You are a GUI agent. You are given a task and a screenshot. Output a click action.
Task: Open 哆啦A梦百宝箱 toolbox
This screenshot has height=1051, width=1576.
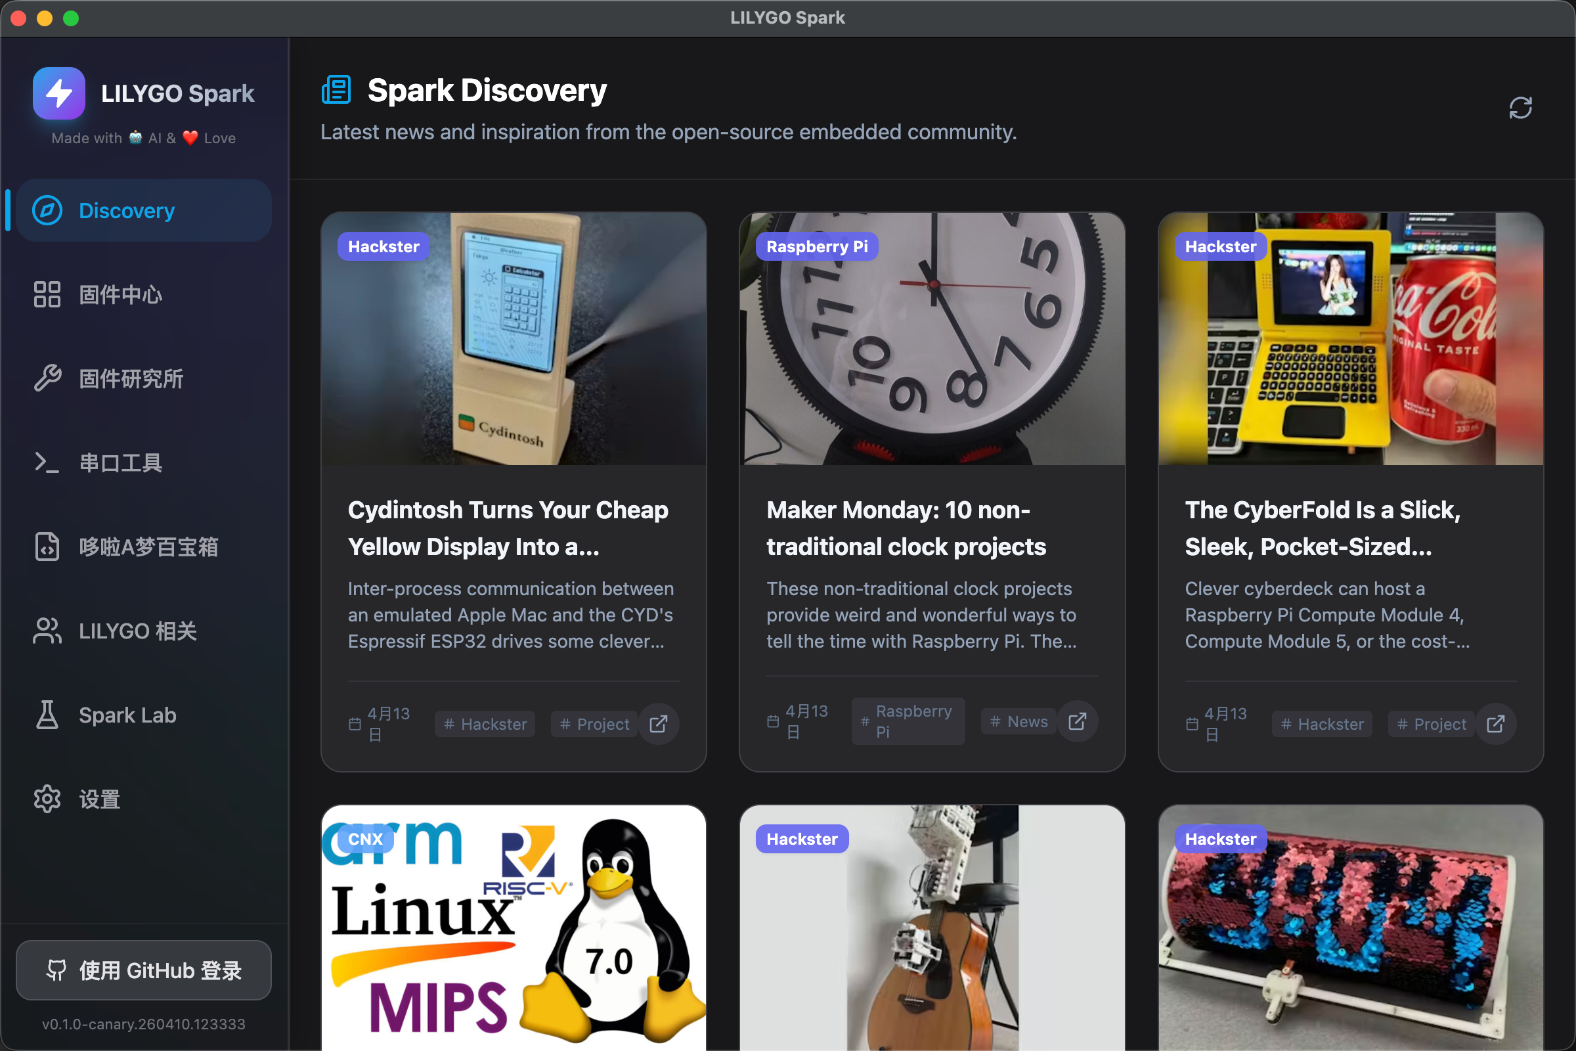tap(144, 547)
